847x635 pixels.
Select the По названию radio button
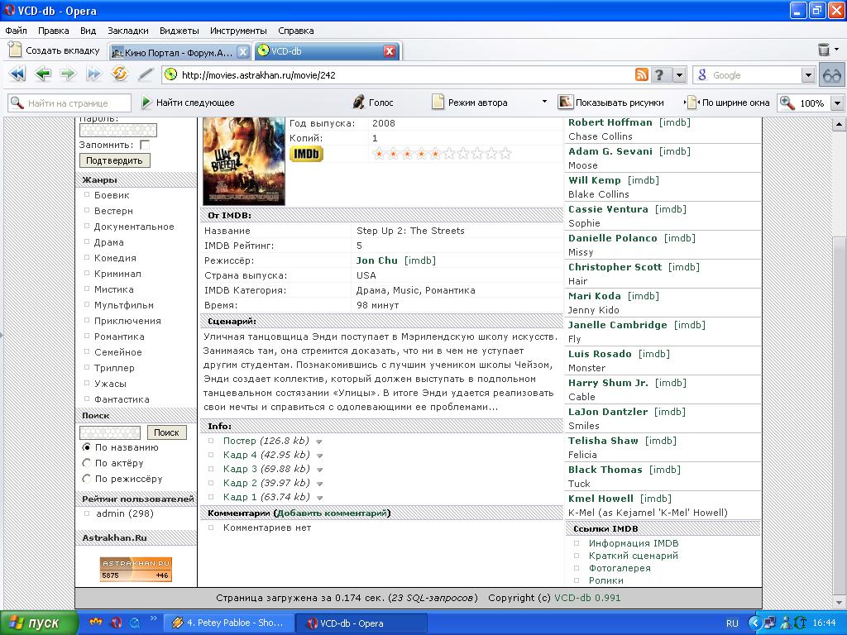[86, 447]
